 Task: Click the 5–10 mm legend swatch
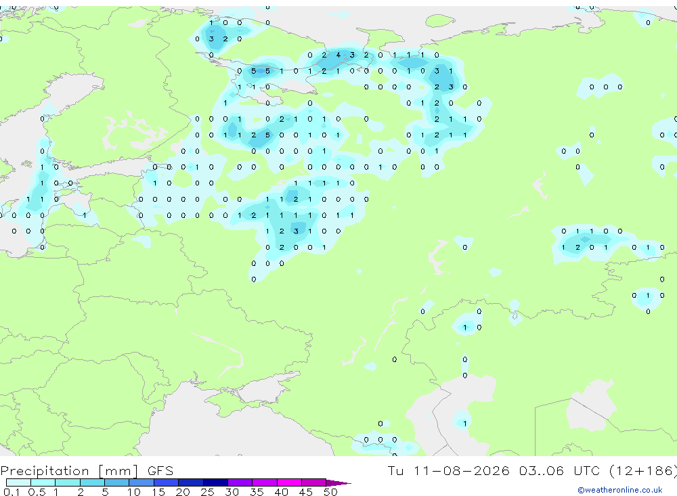117,482
